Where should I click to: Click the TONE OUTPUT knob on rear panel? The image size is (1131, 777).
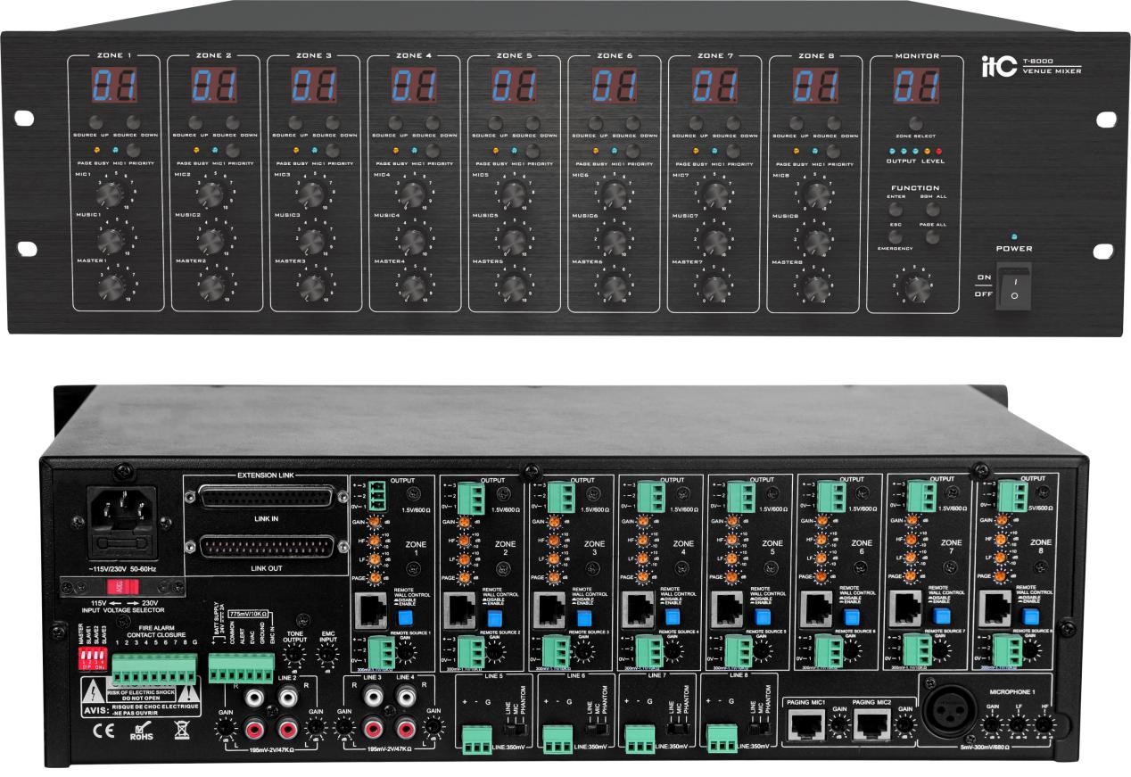point(294,656)
